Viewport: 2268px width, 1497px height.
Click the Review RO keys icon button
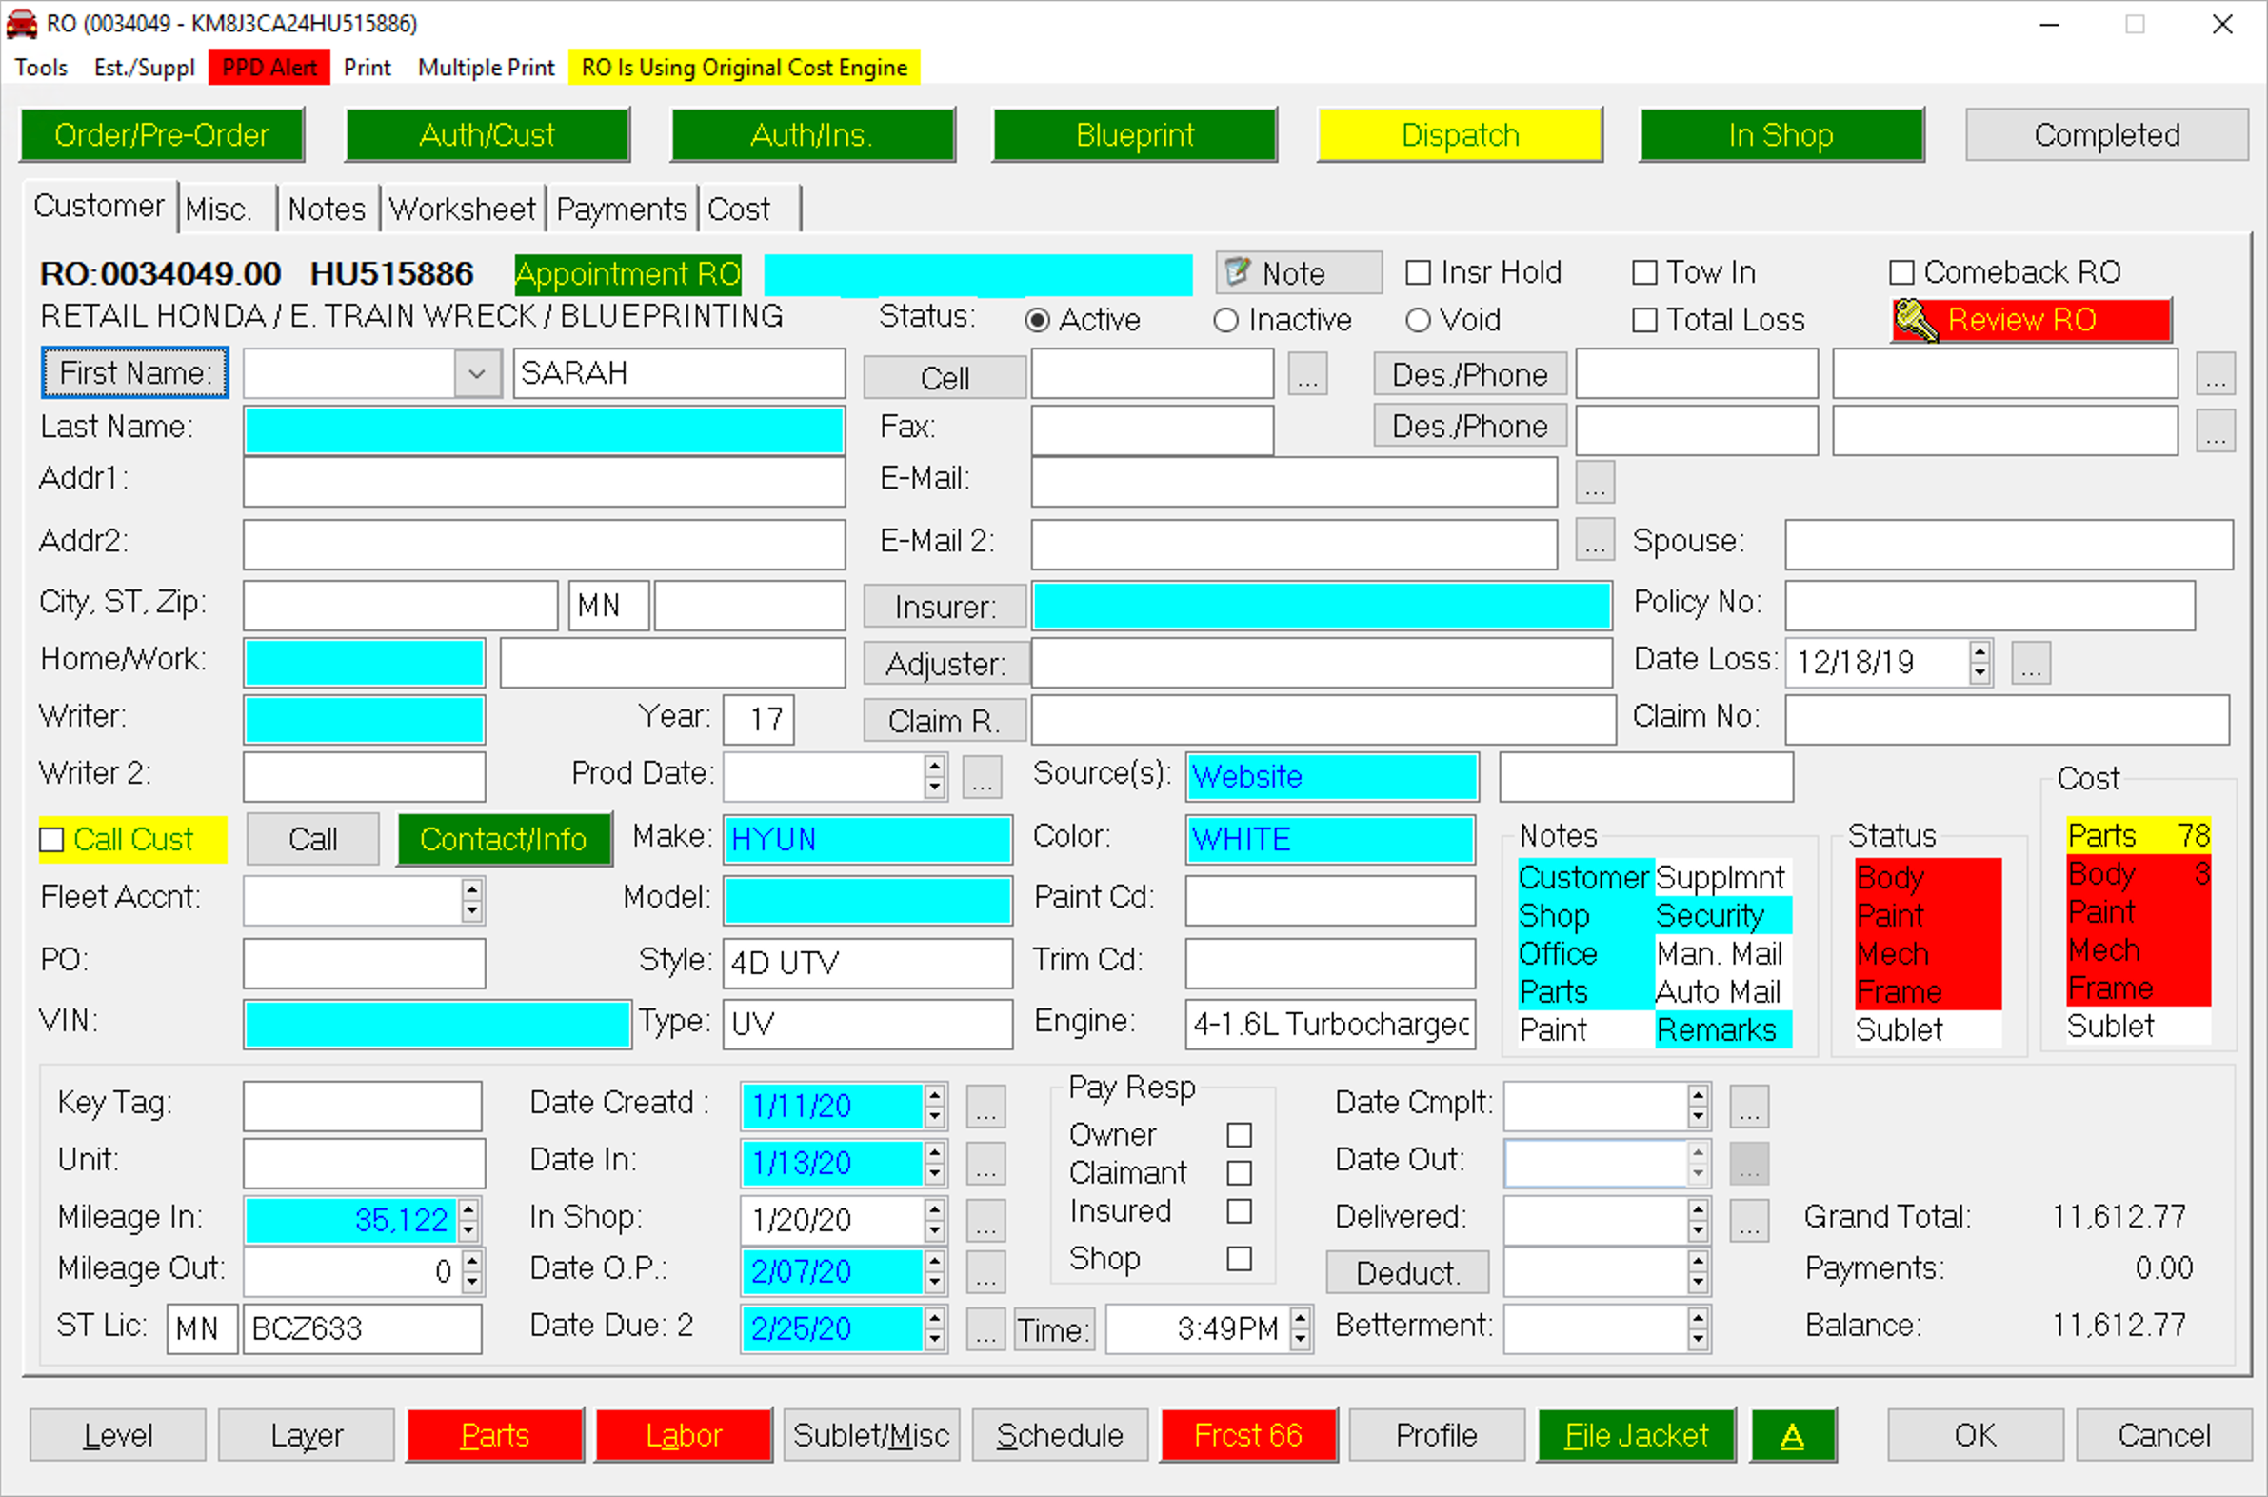(2030, 320)
